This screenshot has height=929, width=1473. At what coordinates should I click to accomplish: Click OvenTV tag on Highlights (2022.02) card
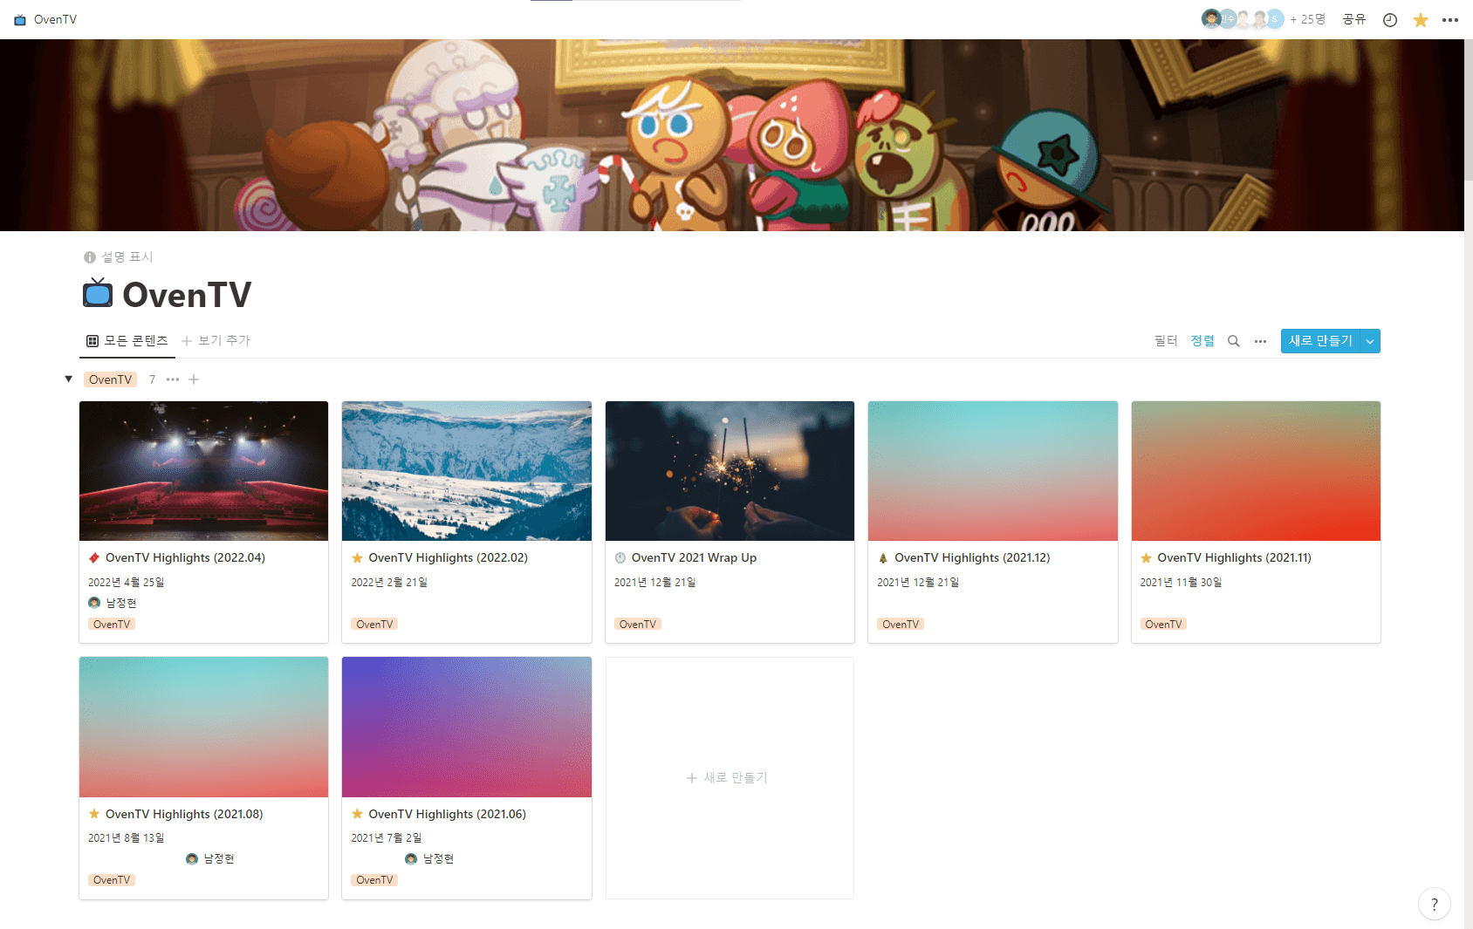(x=374, y=625)
